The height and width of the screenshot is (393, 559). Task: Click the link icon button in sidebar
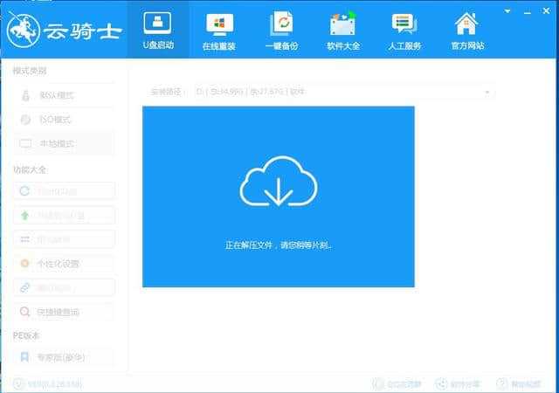point(24,287)
